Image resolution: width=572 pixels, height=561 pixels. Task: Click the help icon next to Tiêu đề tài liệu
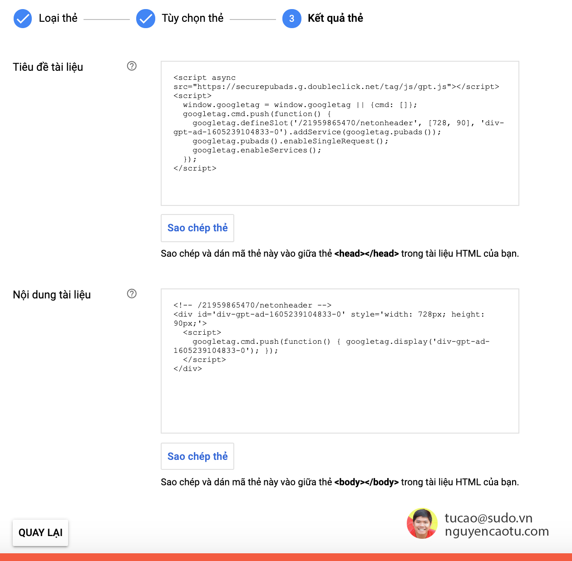pos(132,66)
